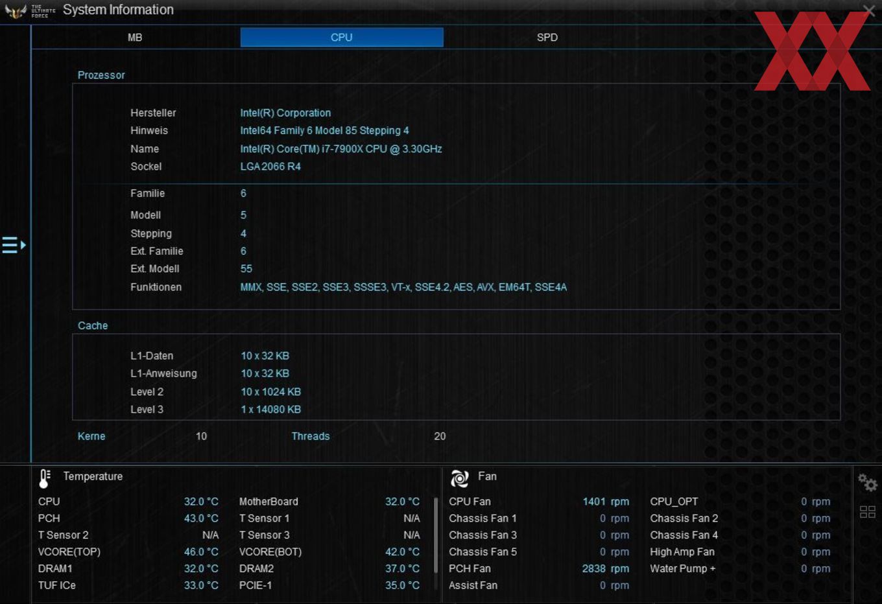Select the Intel(R) Corporation manufacturer value
882x604 pixels.
pos(285,113)
